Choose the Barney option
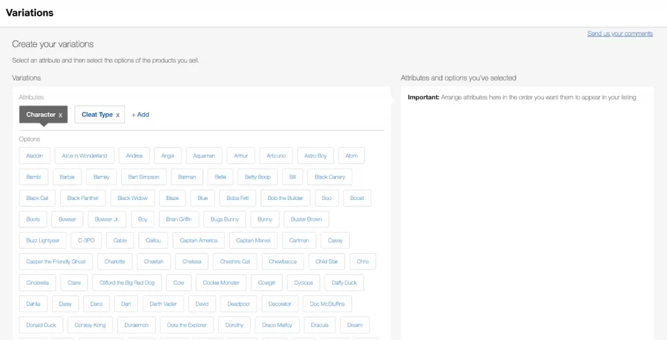The height and width of the screenshot is (340, 667). pos(101,177)
